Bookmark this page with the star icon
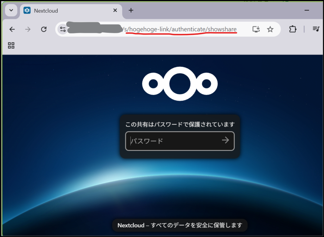324x237 pixels. pos(270,29)
